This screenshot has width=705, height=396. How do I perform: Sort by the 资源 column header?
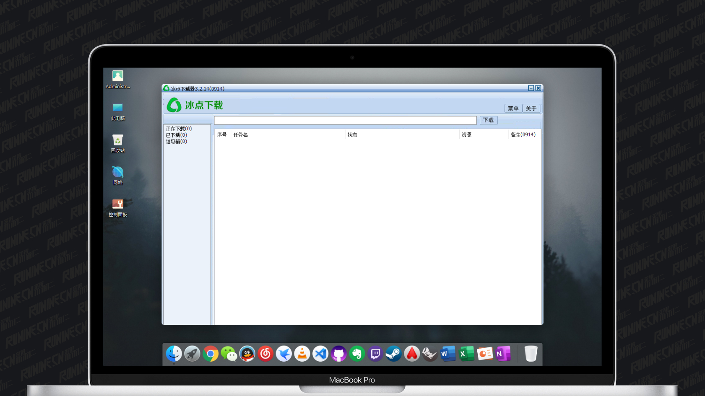pos(484,135)
